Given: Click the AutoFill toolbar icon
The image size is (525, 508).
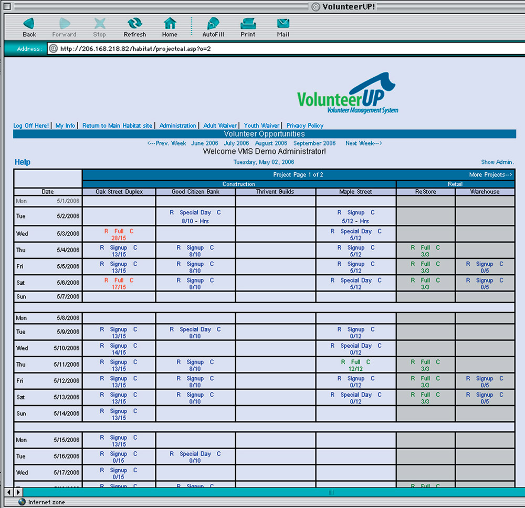Looking at the screenshot, I should [213, 24].
